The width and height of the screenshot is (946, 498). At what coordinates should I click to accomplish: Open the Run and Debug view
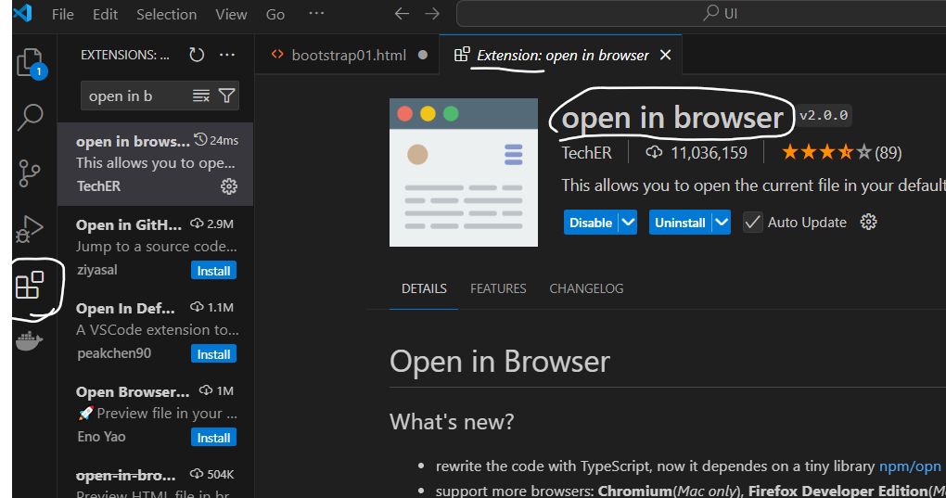click(x=29, y=229)
